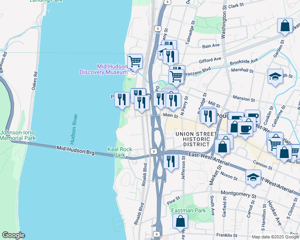This screenshot has width=300, height=240.
Task: Open the restaurant marker near Gifford Ave
Action: pyautogui.click(x=170, y=57)
